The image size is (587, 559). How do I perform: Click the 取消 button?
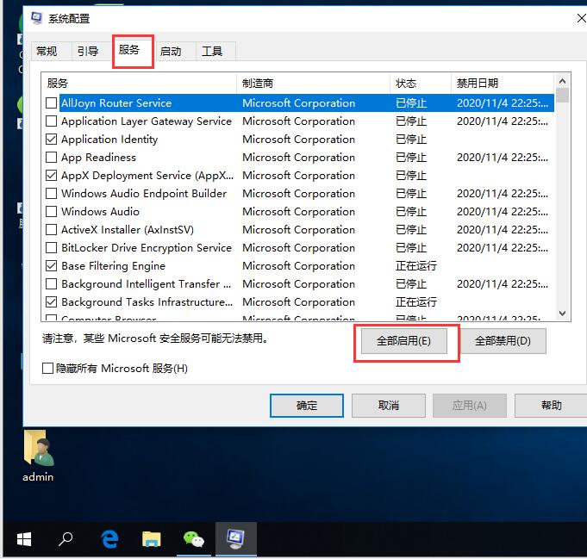[389, 406]
